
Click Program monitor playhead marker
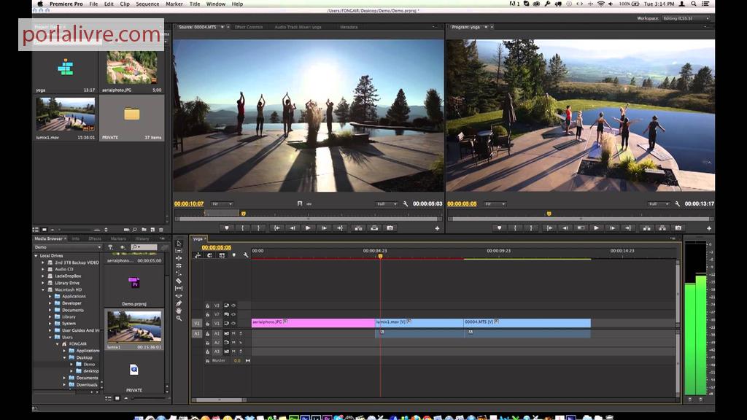click(549, 214)
